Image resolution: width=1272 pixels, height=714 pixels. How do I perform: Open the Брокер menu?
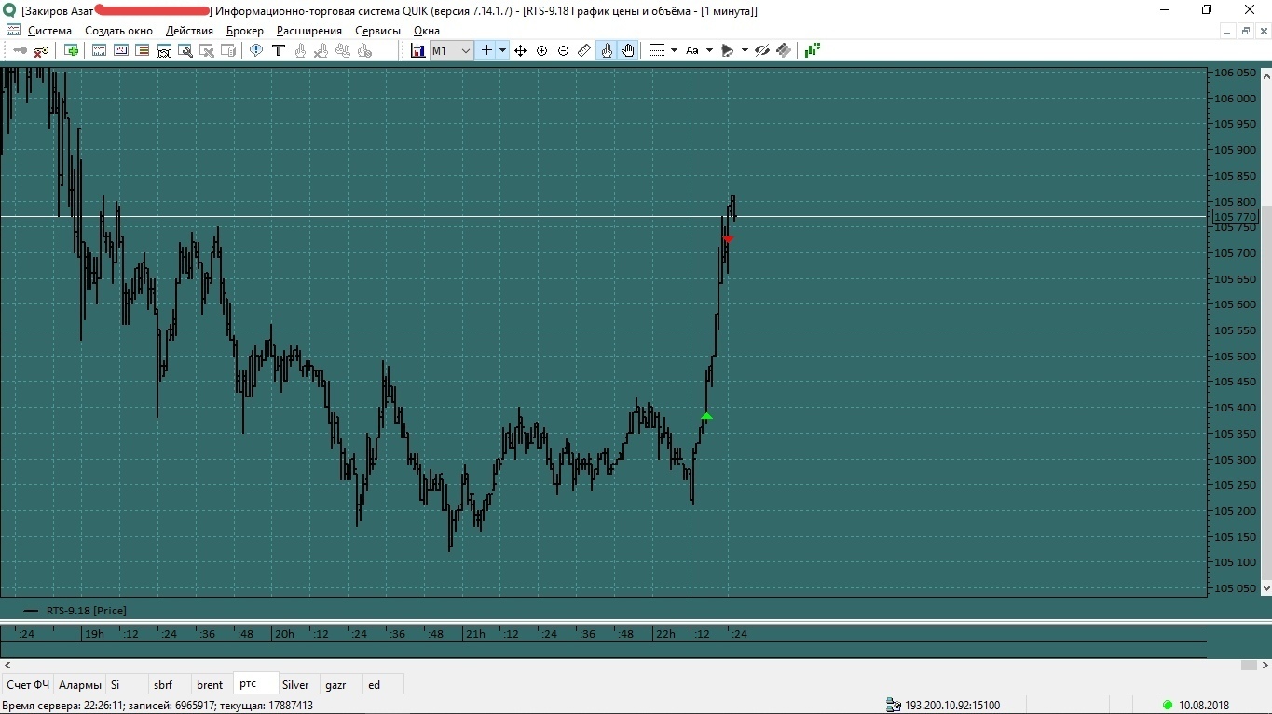click(245, 31)
